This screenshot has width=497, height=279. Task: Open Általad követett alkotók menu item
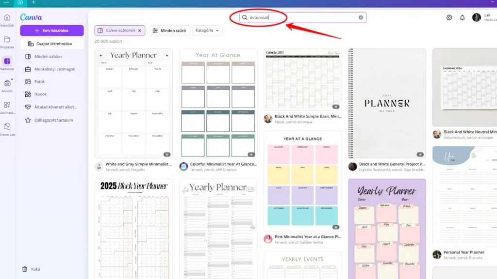(52, 107)
